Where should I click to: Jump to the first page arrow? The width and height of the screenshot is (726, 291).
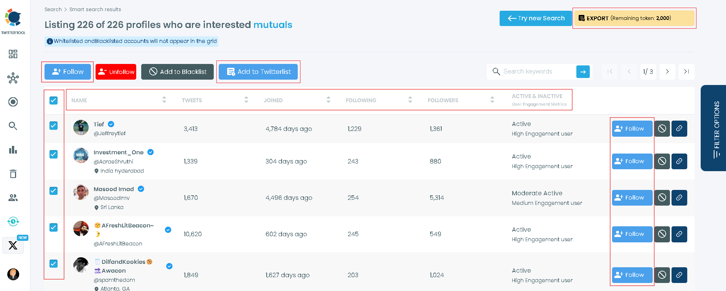[610, 72]
